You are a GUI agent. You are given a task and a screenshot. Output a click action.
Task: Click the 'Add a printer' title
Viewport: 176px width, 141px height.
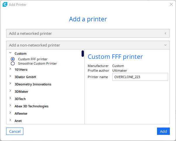point(88,19)
